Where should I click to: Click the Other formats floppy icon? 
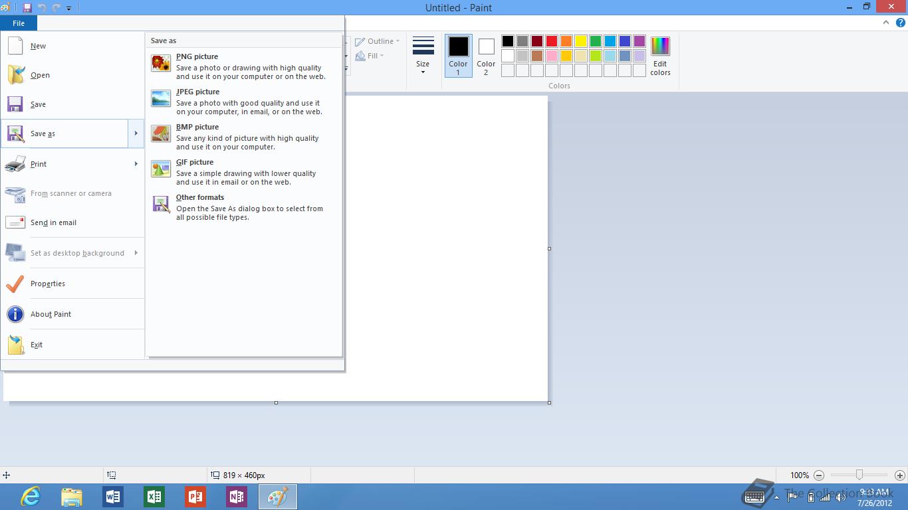point(161,204)
